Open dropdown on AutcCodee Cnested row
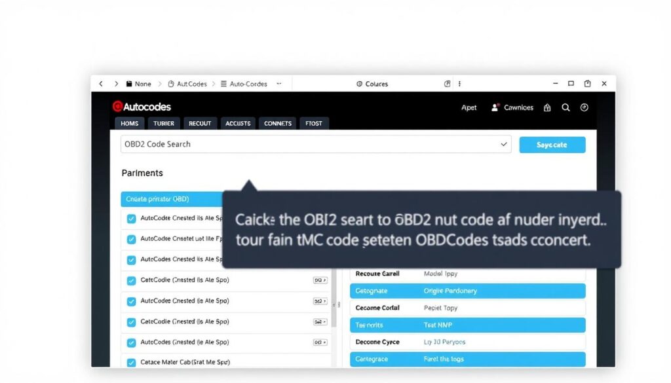671x383 pixels. click(x=320, y=301)
